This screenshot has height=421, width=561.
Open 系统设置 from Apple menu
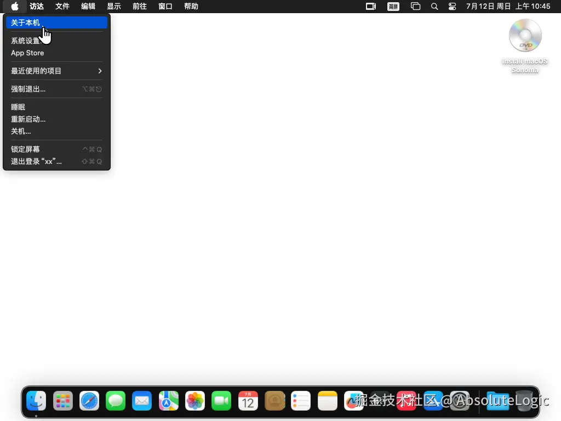click(56, 41)
